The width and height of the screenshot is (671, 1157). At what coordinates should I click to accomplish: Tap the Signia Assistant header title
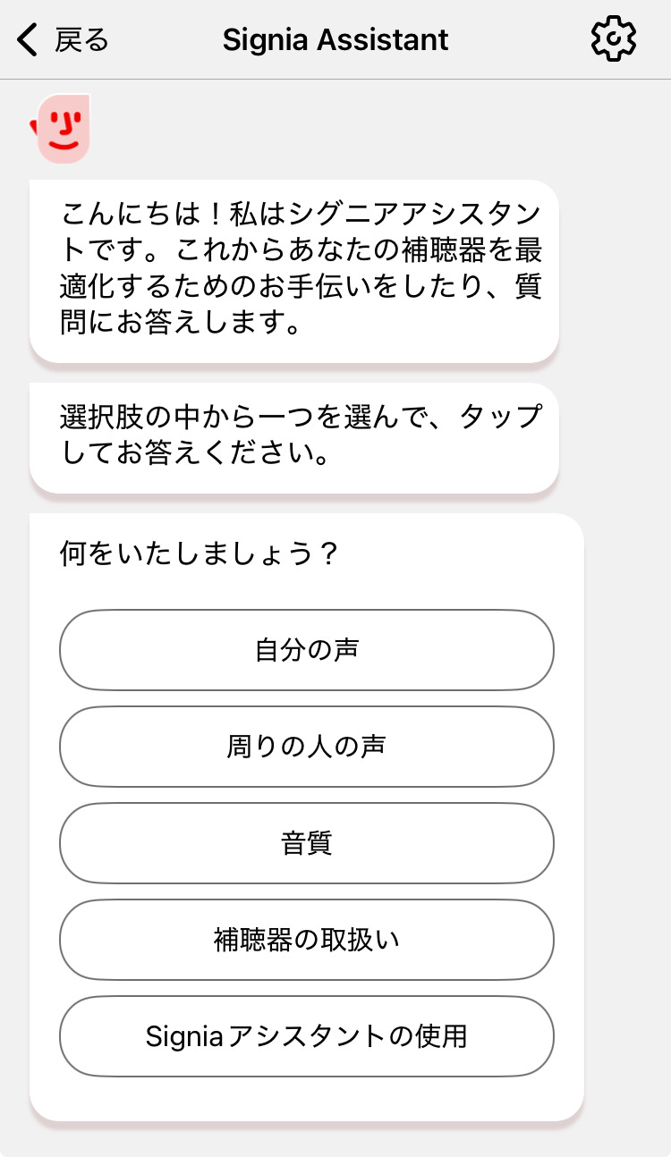coord(335,40)
